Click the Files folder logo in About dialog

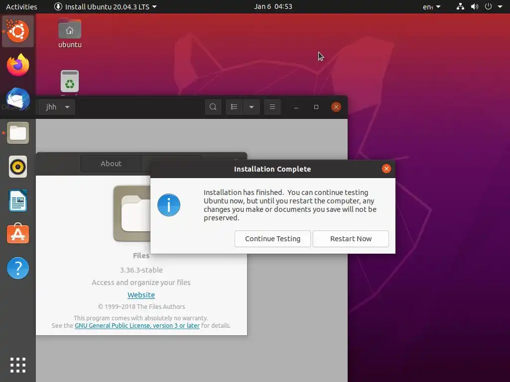131,213
